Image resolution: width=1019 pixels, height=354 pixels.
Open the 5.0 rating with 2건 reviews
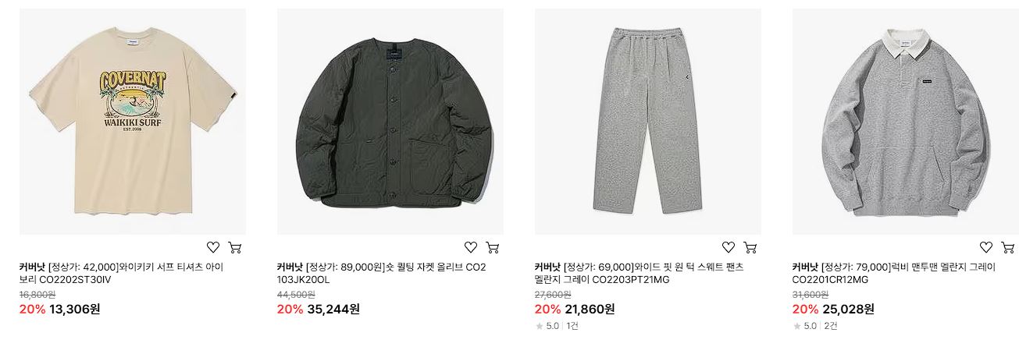(814, 326)
